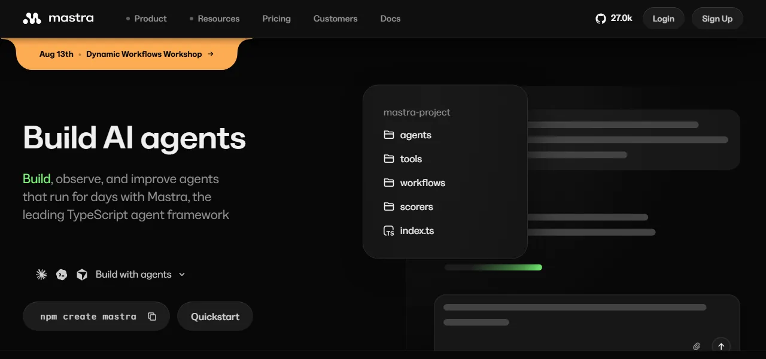The height and width of the screenshot is (359, 766).
Task: Click the agents folder icon
Action: [389, 135]
